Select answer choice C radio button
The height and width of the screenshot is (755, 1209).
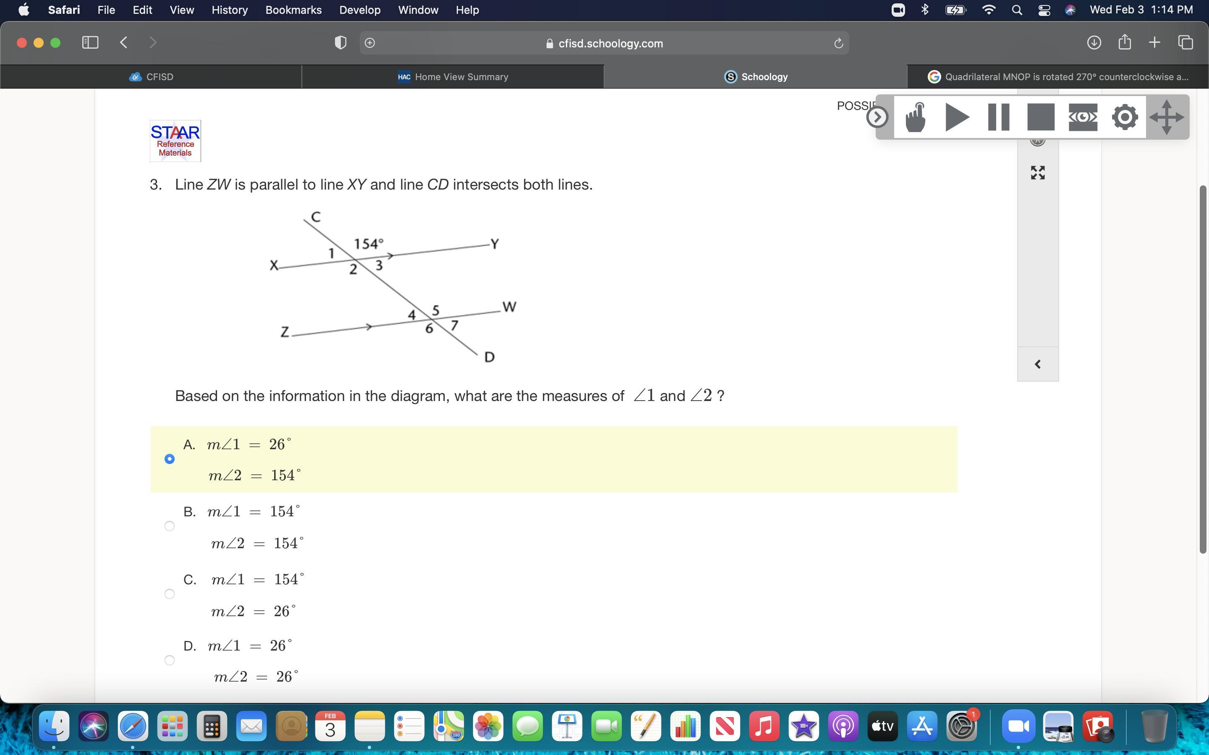click(x=169, y=594)
